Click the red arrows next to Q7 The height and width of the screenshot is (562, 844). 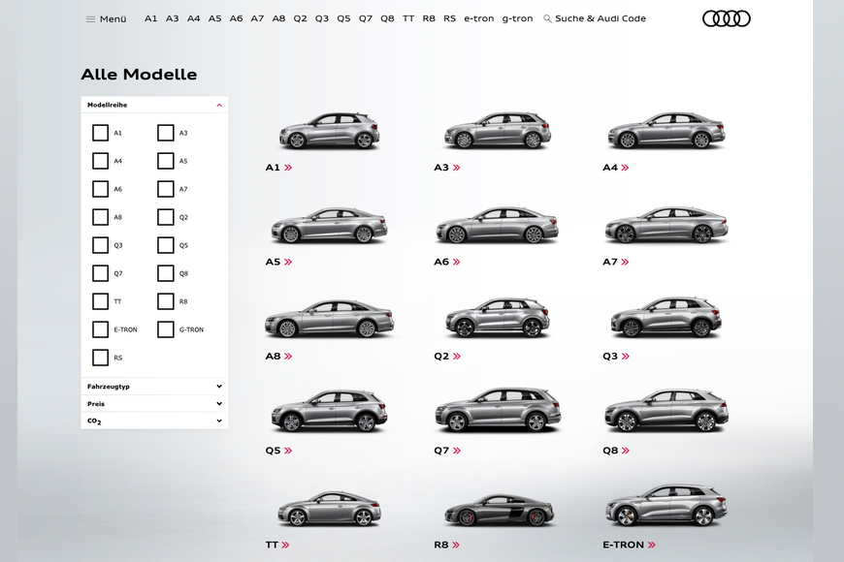click(457, 451)
